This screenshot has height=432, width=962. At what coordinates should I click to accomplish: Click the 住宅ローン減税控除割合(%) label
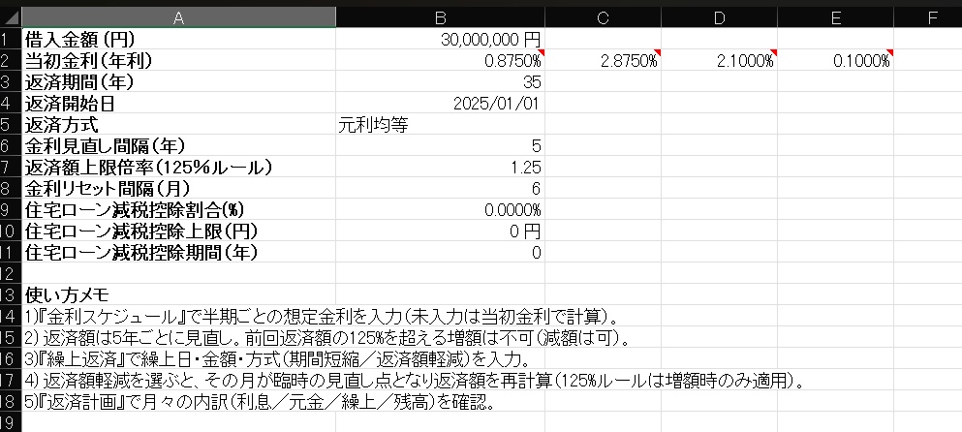coord(178,209)
